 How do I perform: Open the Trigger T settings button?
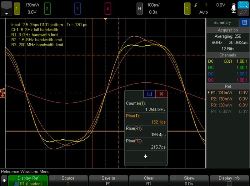(187, 9)
